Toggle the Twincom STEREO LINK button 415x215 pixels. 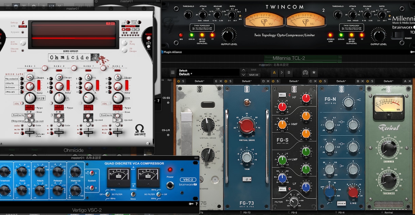click(330, 35)
